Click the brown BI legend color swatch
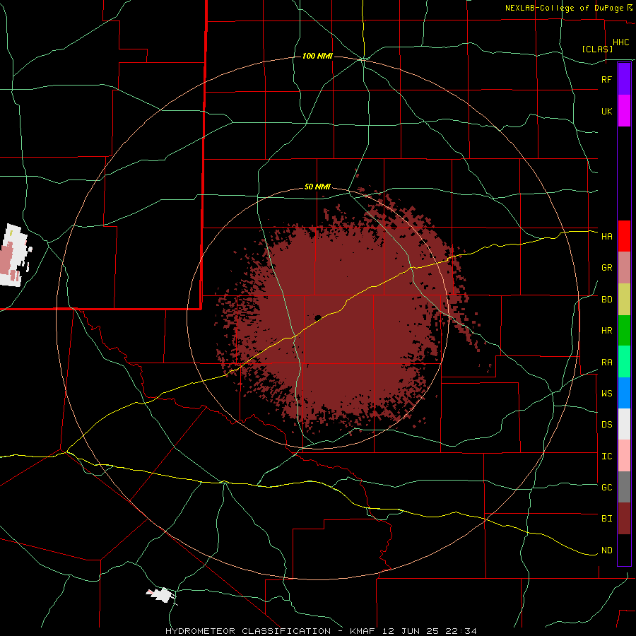 (x=624, y=519)
